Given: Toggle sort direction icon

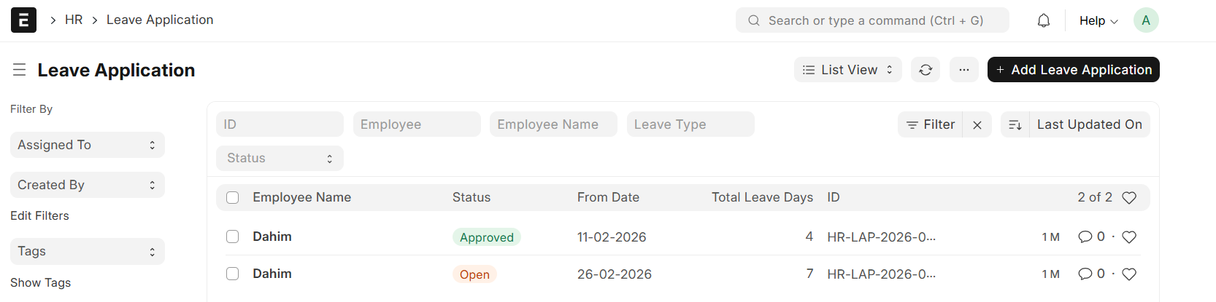Looking at the screenshot, I should tap(1015, 125).
